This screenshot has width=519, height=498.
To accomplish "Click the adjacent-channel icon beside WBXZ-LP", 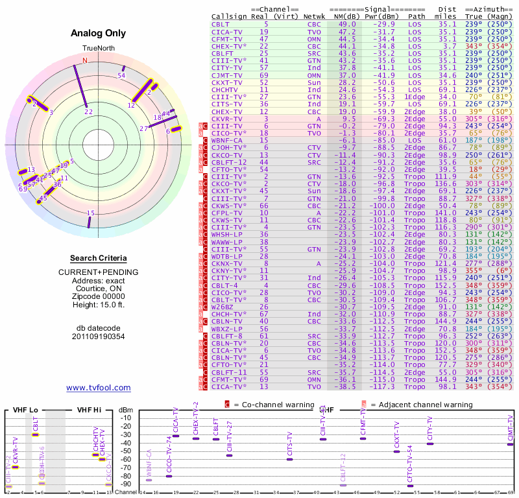I will click(x=200, y=329).
